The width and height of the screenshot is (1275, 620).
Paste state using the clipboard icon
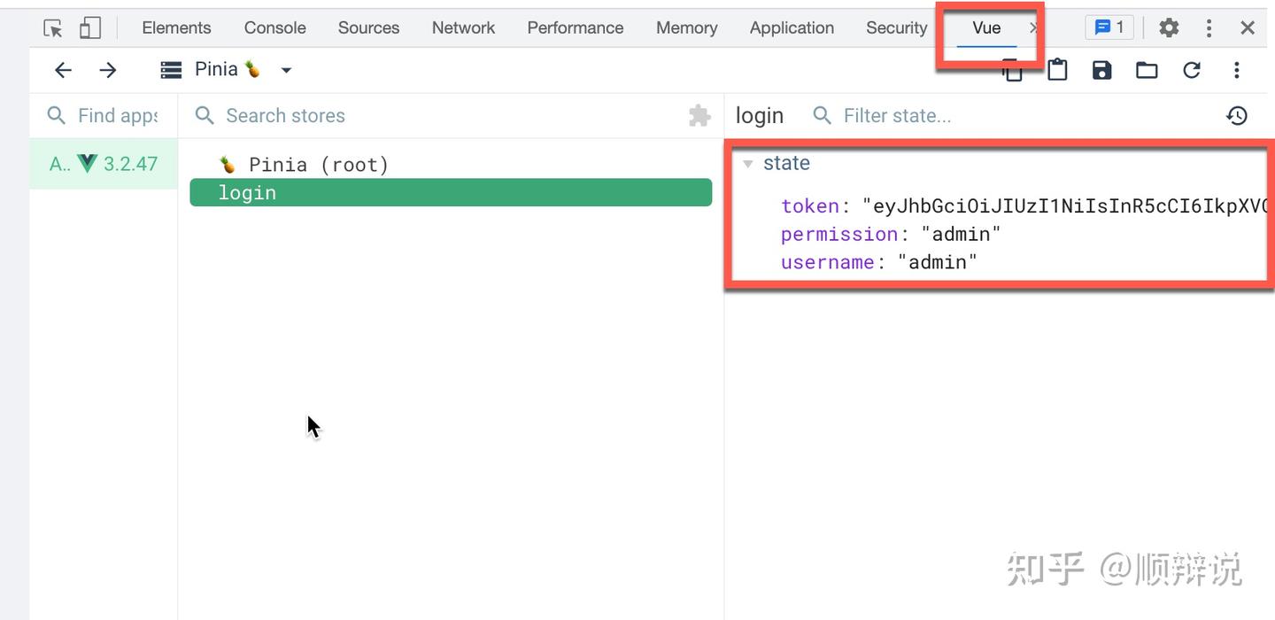tap(1057, 70)
